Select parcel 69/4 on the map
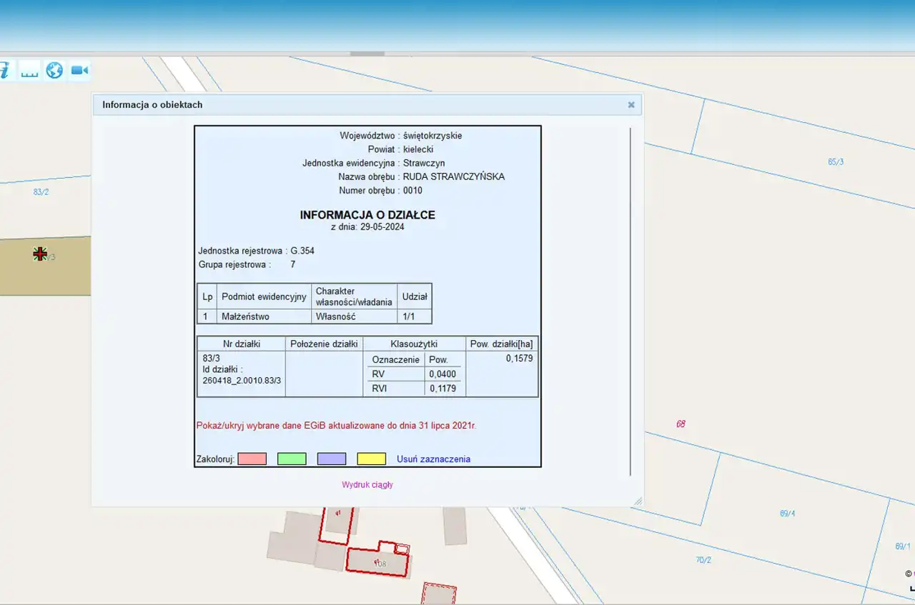Viewport: 915px width, 605px height. 787,514
